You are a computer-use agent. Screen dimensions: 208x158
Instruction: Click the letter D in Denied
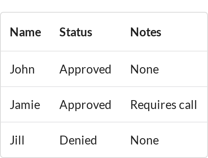[64, 140]
